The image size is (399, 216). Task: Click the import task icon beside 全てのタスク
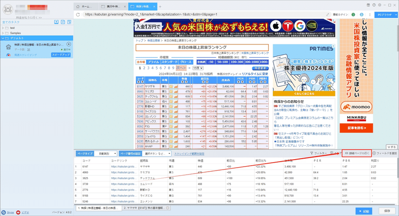[56, 22]
